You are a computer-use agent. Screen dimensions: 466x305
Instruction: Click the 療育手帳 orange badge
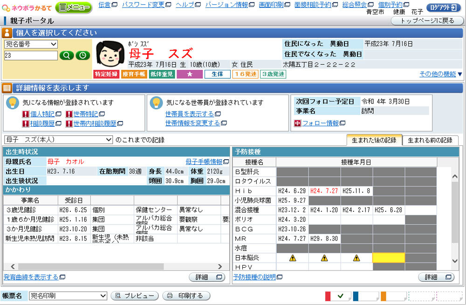134,74
